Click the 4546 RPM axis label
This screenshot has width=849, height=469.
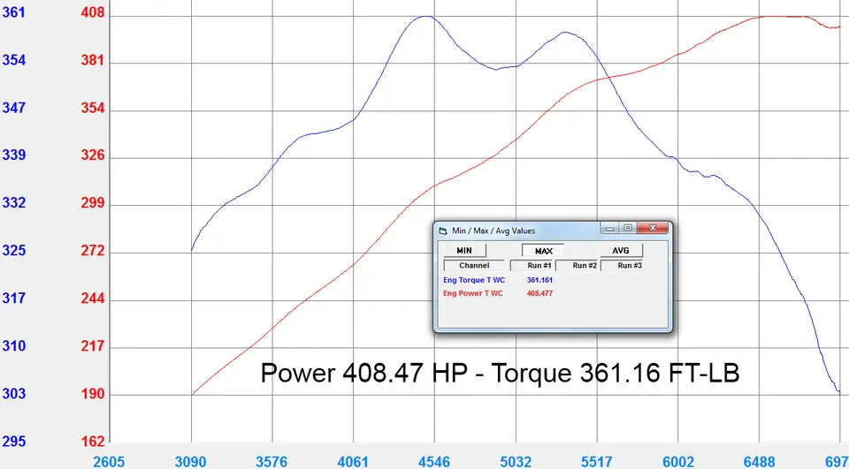434,462
